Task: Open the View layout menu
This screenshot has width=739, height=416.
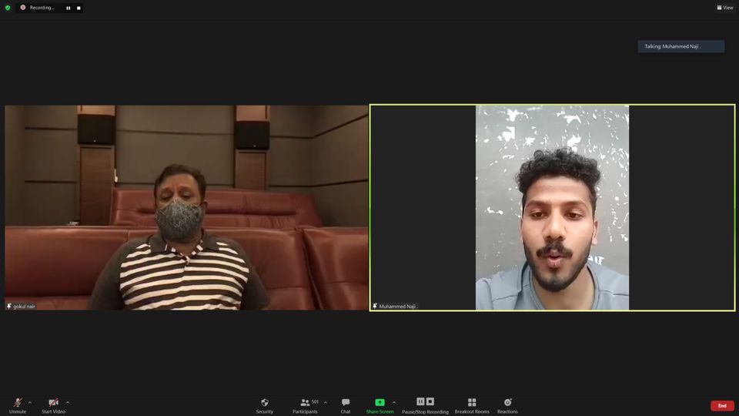Action: 725,8
